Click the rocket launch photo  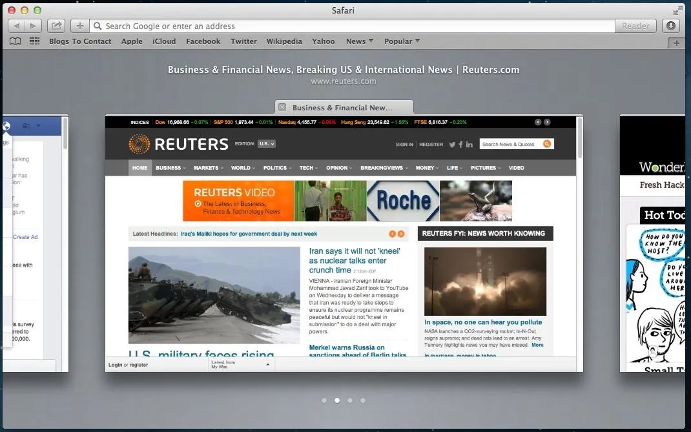click(485, 282)
